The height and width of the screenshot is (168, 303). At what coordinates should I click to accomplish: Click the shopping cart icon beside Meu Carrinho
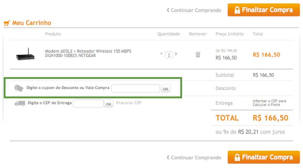coord(6,23)
